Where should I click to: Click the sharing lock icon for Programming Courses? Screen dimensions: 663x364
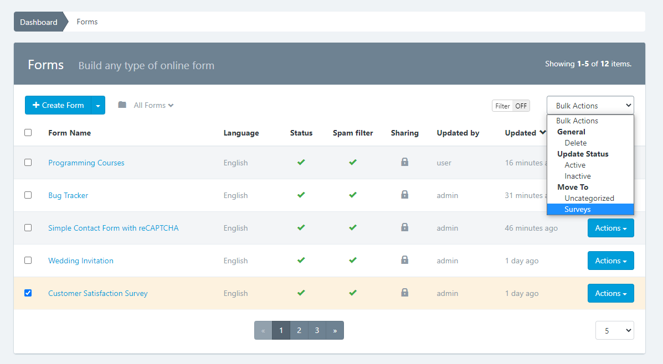click(x=404, y=162)
